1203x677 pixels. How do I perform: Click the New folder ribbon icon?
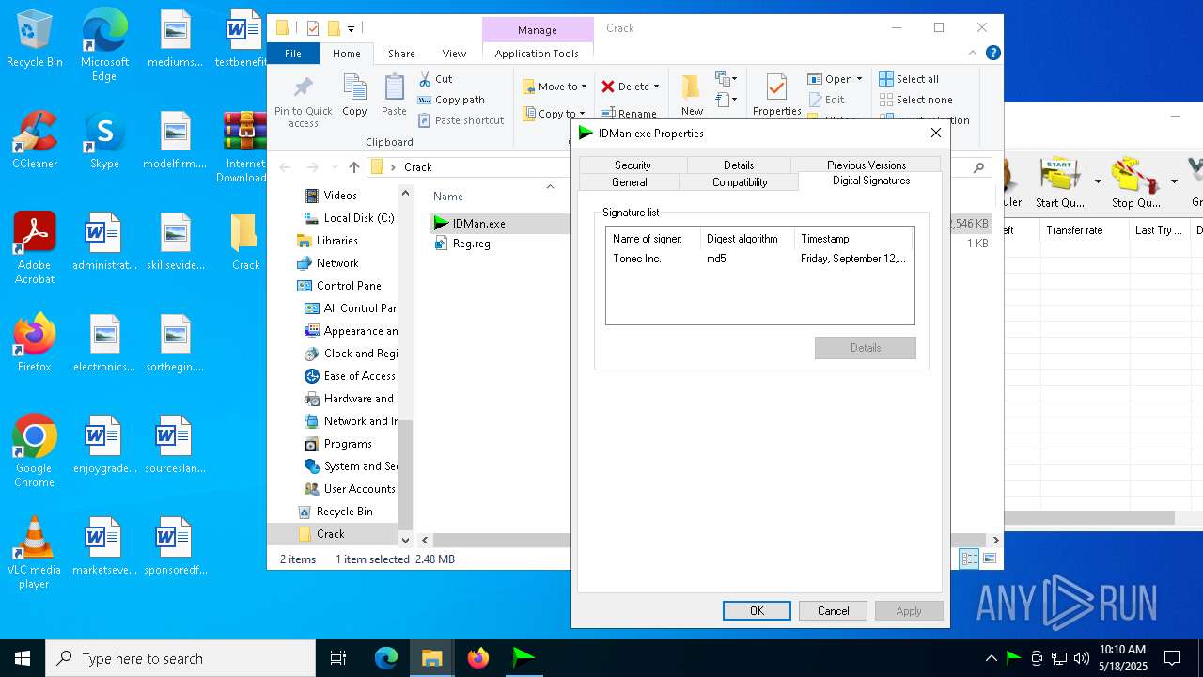[x=692, y=95]
